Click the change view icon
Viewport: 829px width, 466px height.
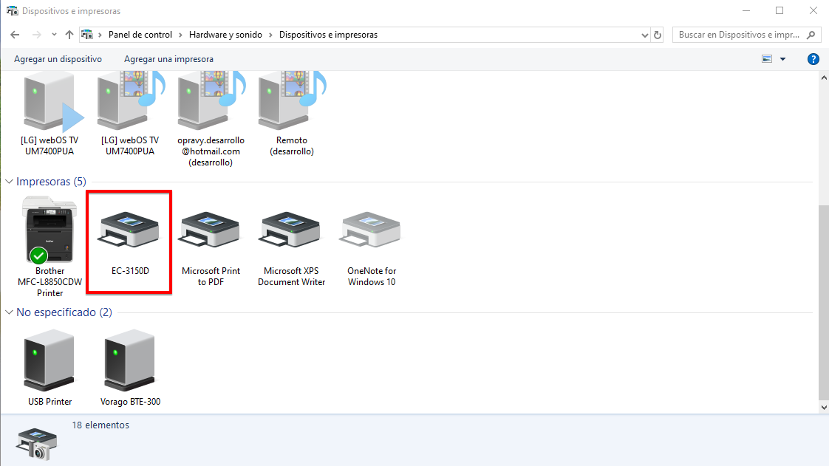pos(767,59)
